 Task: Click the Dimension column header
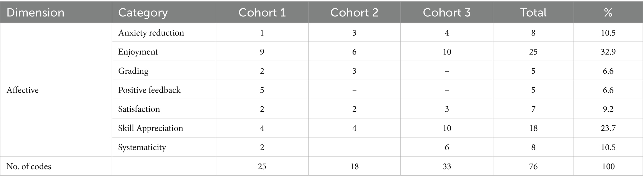(35, 13)
